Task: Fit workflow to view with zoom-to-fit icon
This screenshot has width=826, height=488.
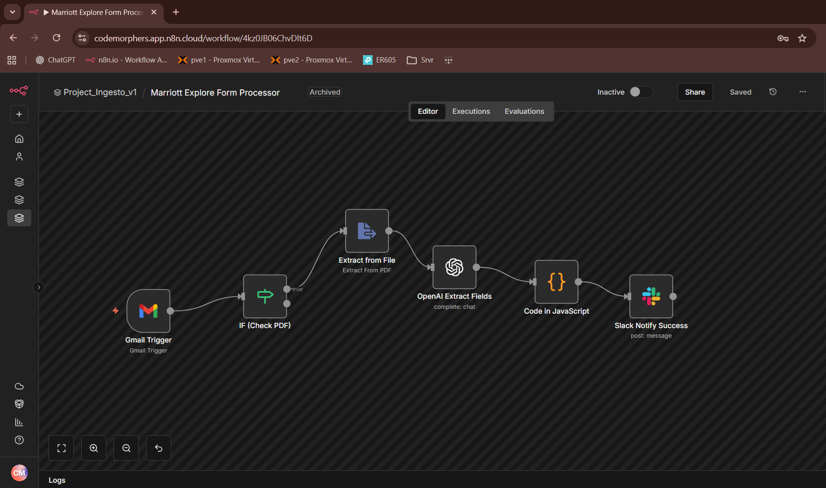Action: 62,448
